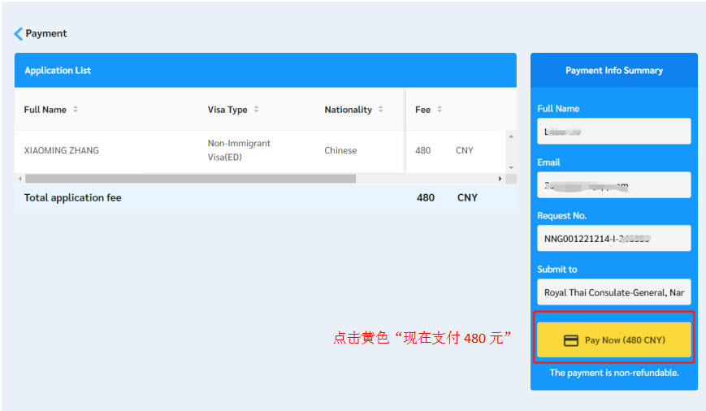Click the left arrow of horizontal scrollbar

pyautogui.click(x=19, y=179)
